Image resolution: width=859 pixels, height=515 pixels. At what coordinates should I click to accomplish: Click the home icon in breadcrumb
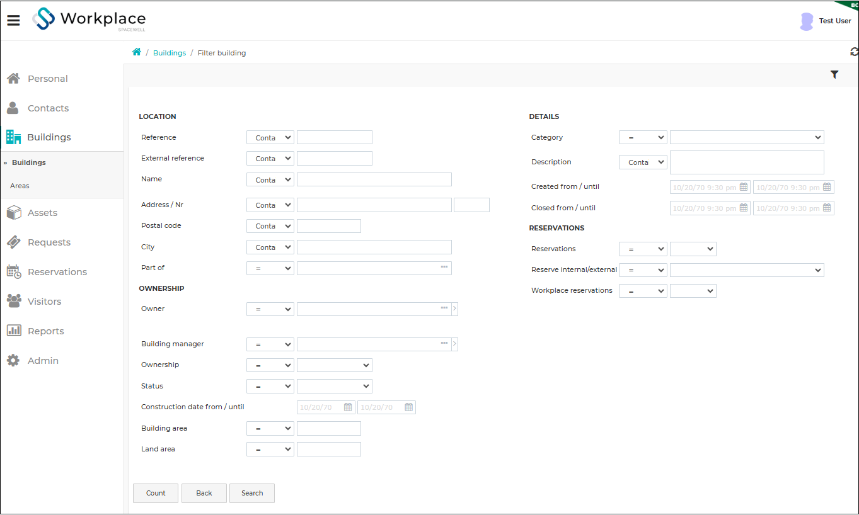(137, 52)
